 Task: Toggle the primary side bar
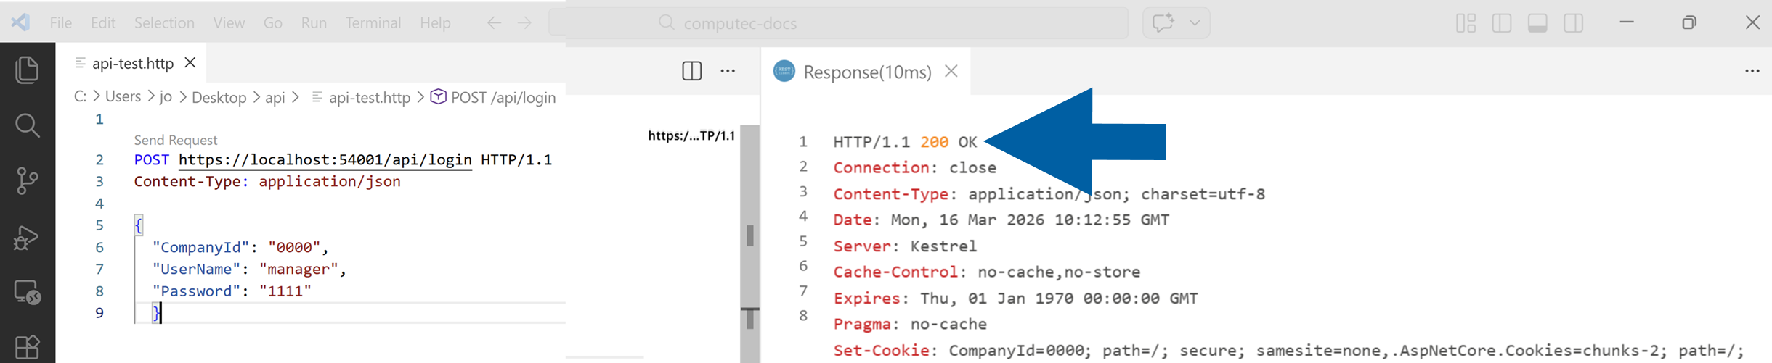1501,23
